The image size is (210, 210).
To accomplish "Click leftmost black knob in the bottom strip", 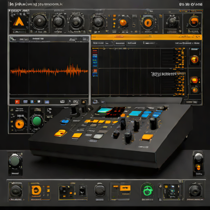I will [16, 191].
